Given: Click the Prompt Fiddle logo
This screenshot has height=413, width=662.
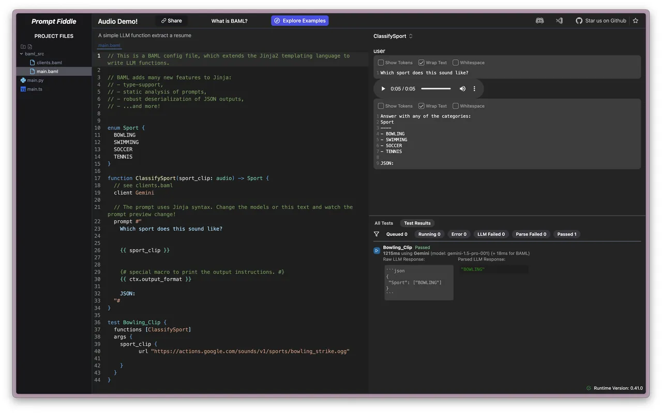Looking at the screenshot, I should click(54, 21).
